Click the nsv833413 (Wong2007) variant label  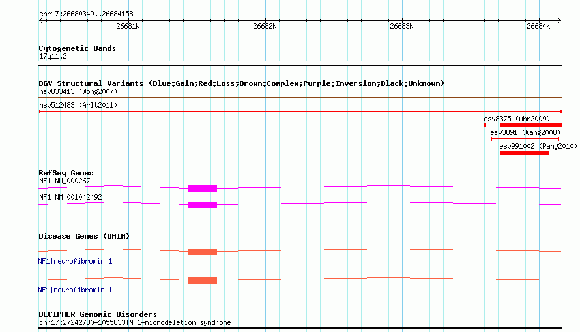pos(78,91)
